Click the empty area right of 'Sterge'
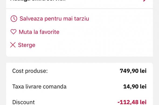 click(x=91, y=45)
